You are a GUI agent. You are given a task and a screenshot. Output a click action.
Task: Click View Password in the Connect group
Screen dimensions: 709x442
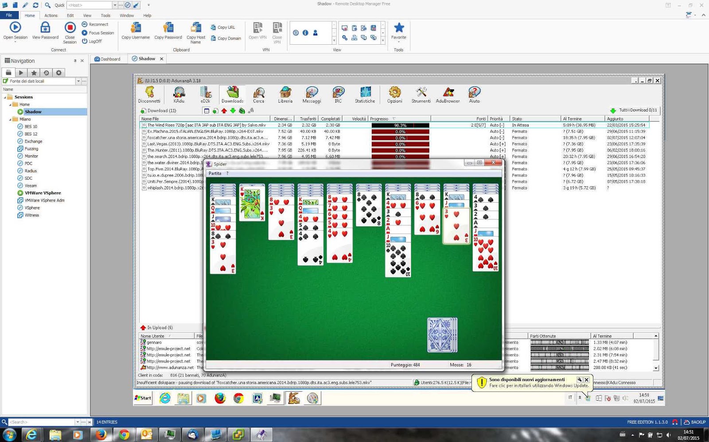[x=45, y=31]
